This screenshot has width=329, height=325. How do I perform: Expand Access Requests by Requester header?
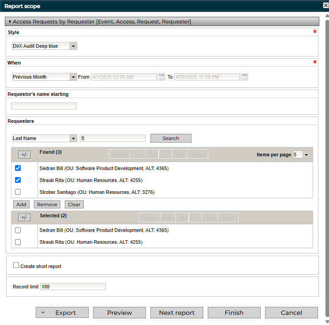point(10,21)
